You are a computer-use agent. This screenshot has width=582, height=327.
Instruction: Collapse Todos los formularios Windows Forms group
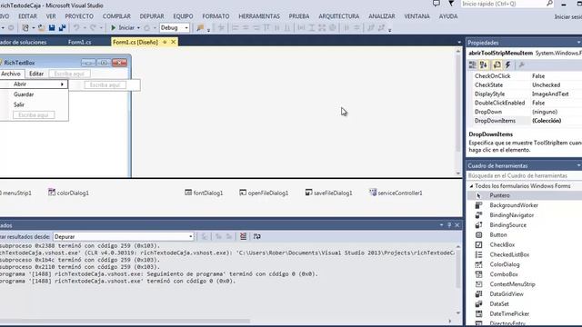471,186
